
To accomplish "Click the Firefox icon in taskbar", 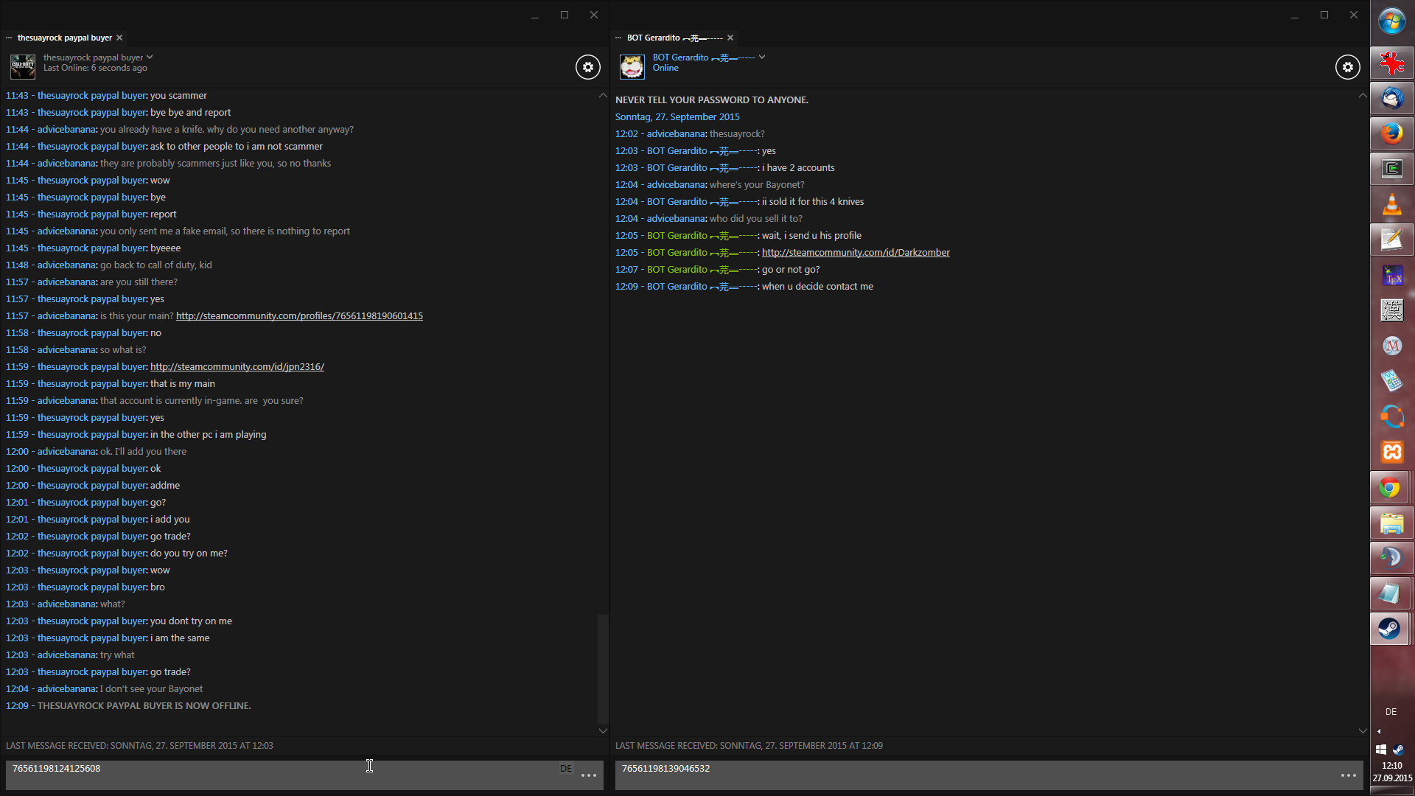I will (x=1391, y=133).
